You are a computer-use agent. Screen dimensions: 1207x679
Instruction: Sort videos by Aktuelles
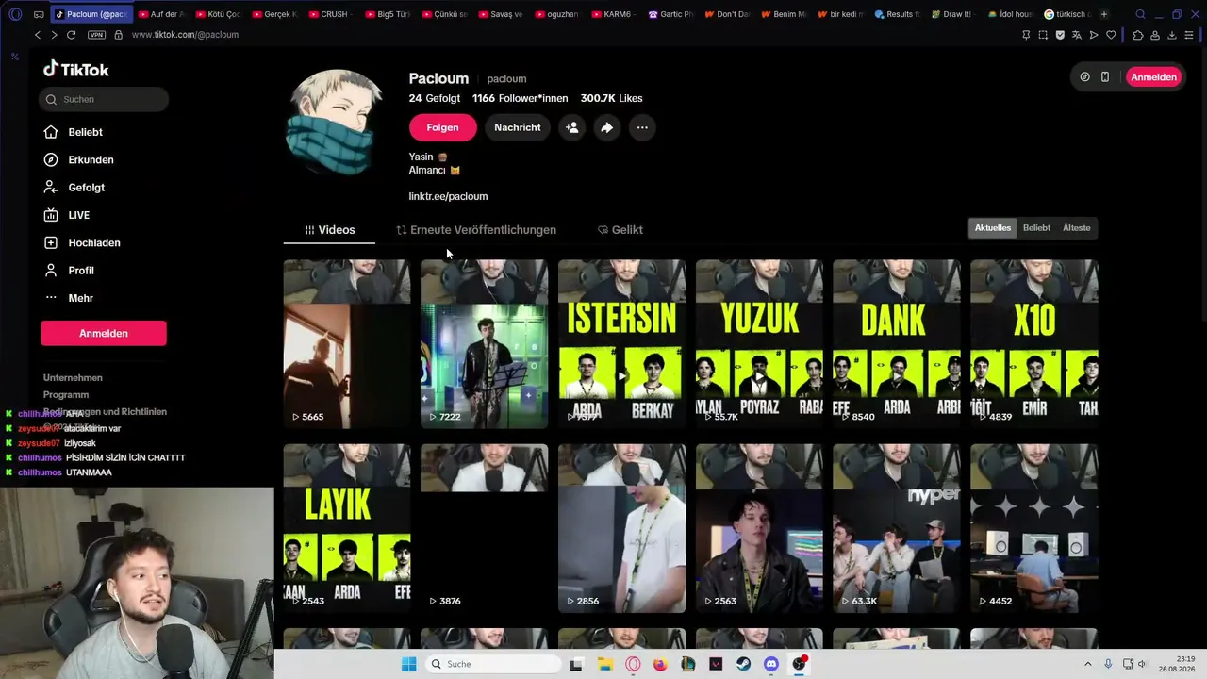click(992, 227)
